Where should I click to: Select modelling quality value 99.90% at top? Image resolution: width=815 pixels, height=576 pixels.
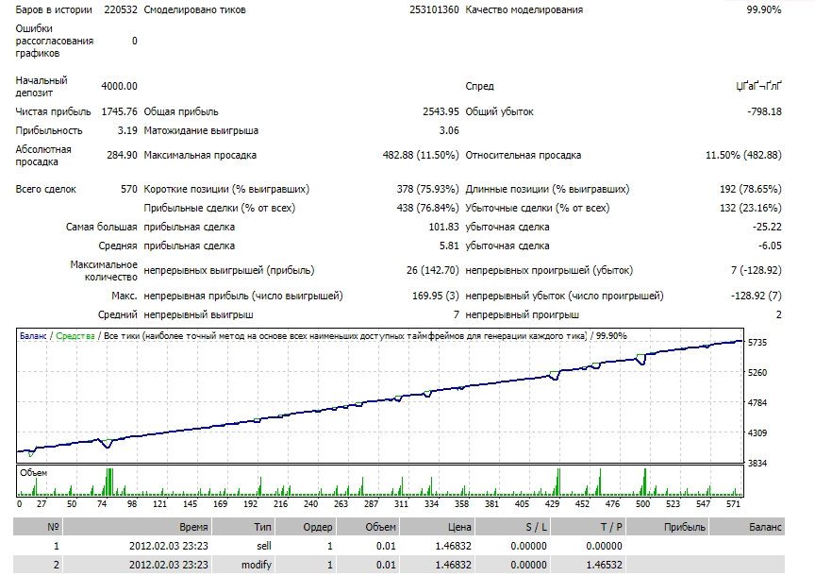pos(763,9)
